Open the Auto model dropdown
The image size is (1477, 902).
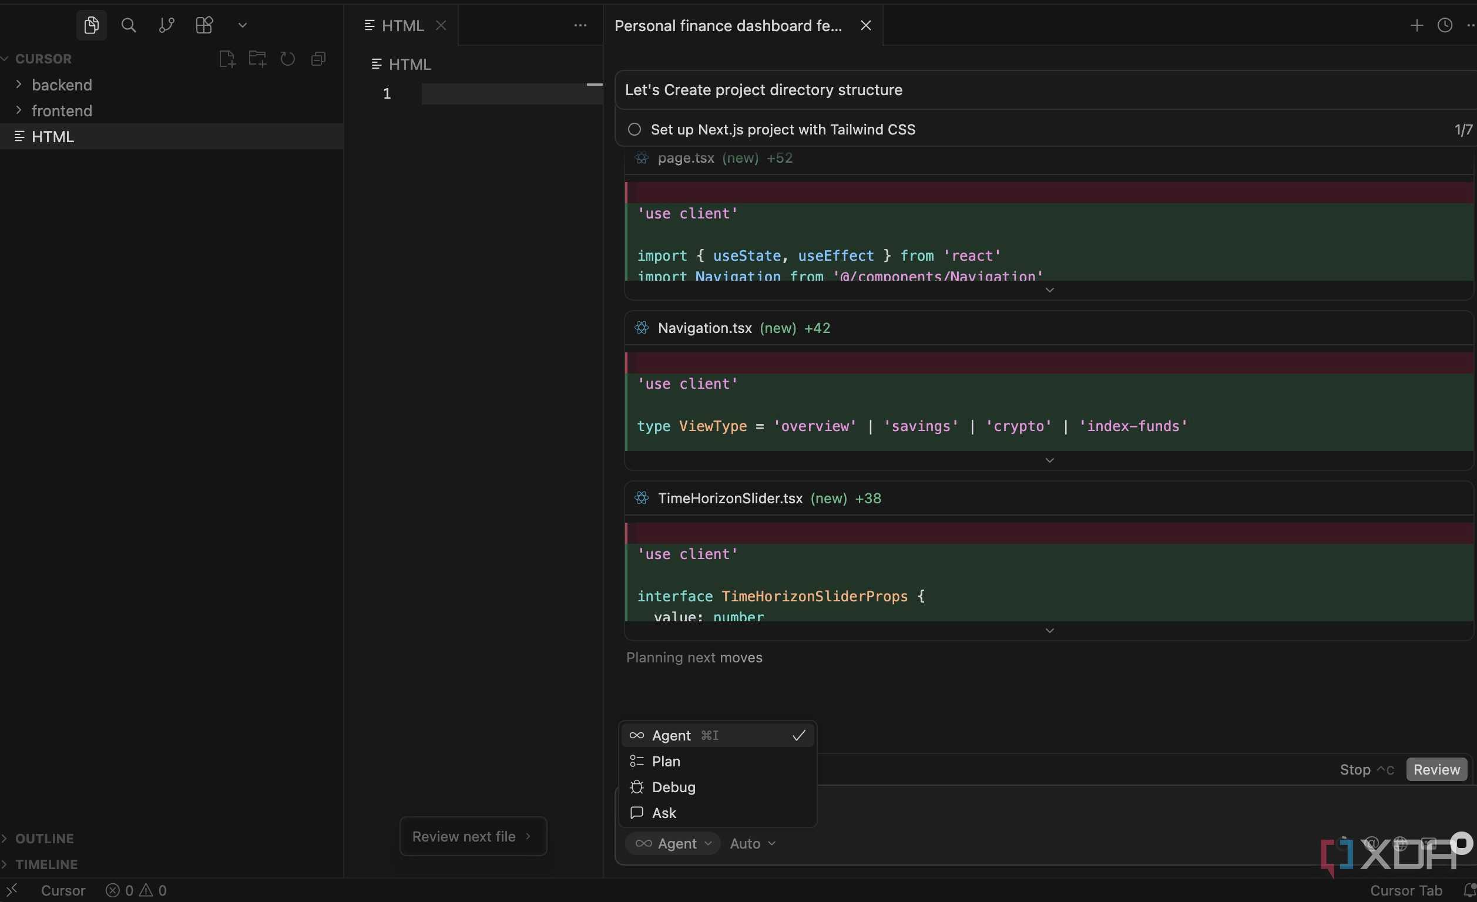click(752, 843)
